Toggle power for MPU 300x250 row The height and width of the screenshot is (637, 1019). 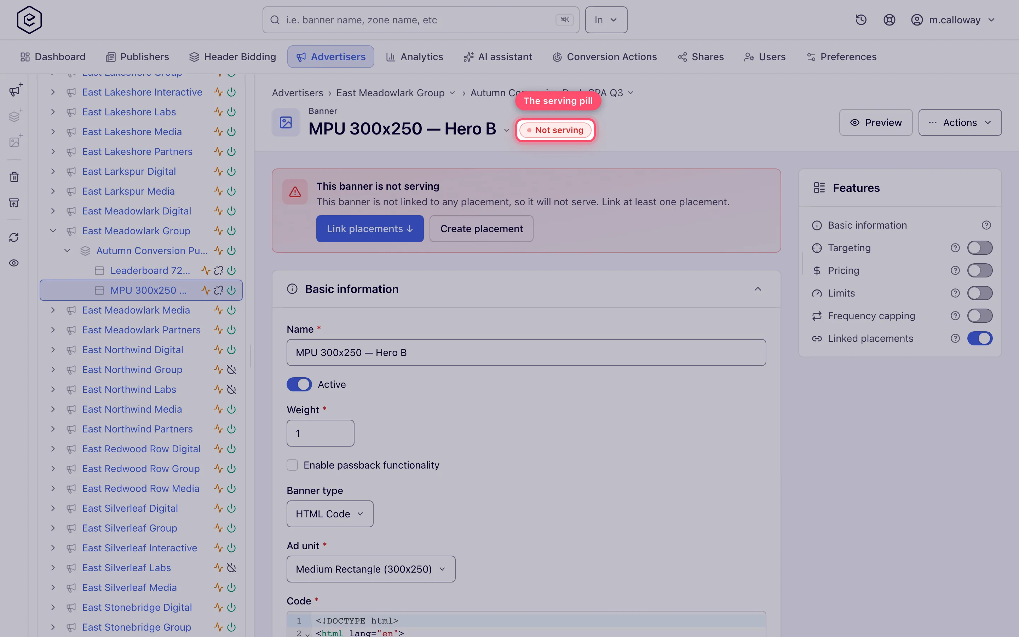coord(231,290)
